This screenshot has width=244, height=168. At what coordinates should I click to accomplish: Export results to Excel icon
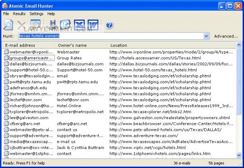click(80, 25)
